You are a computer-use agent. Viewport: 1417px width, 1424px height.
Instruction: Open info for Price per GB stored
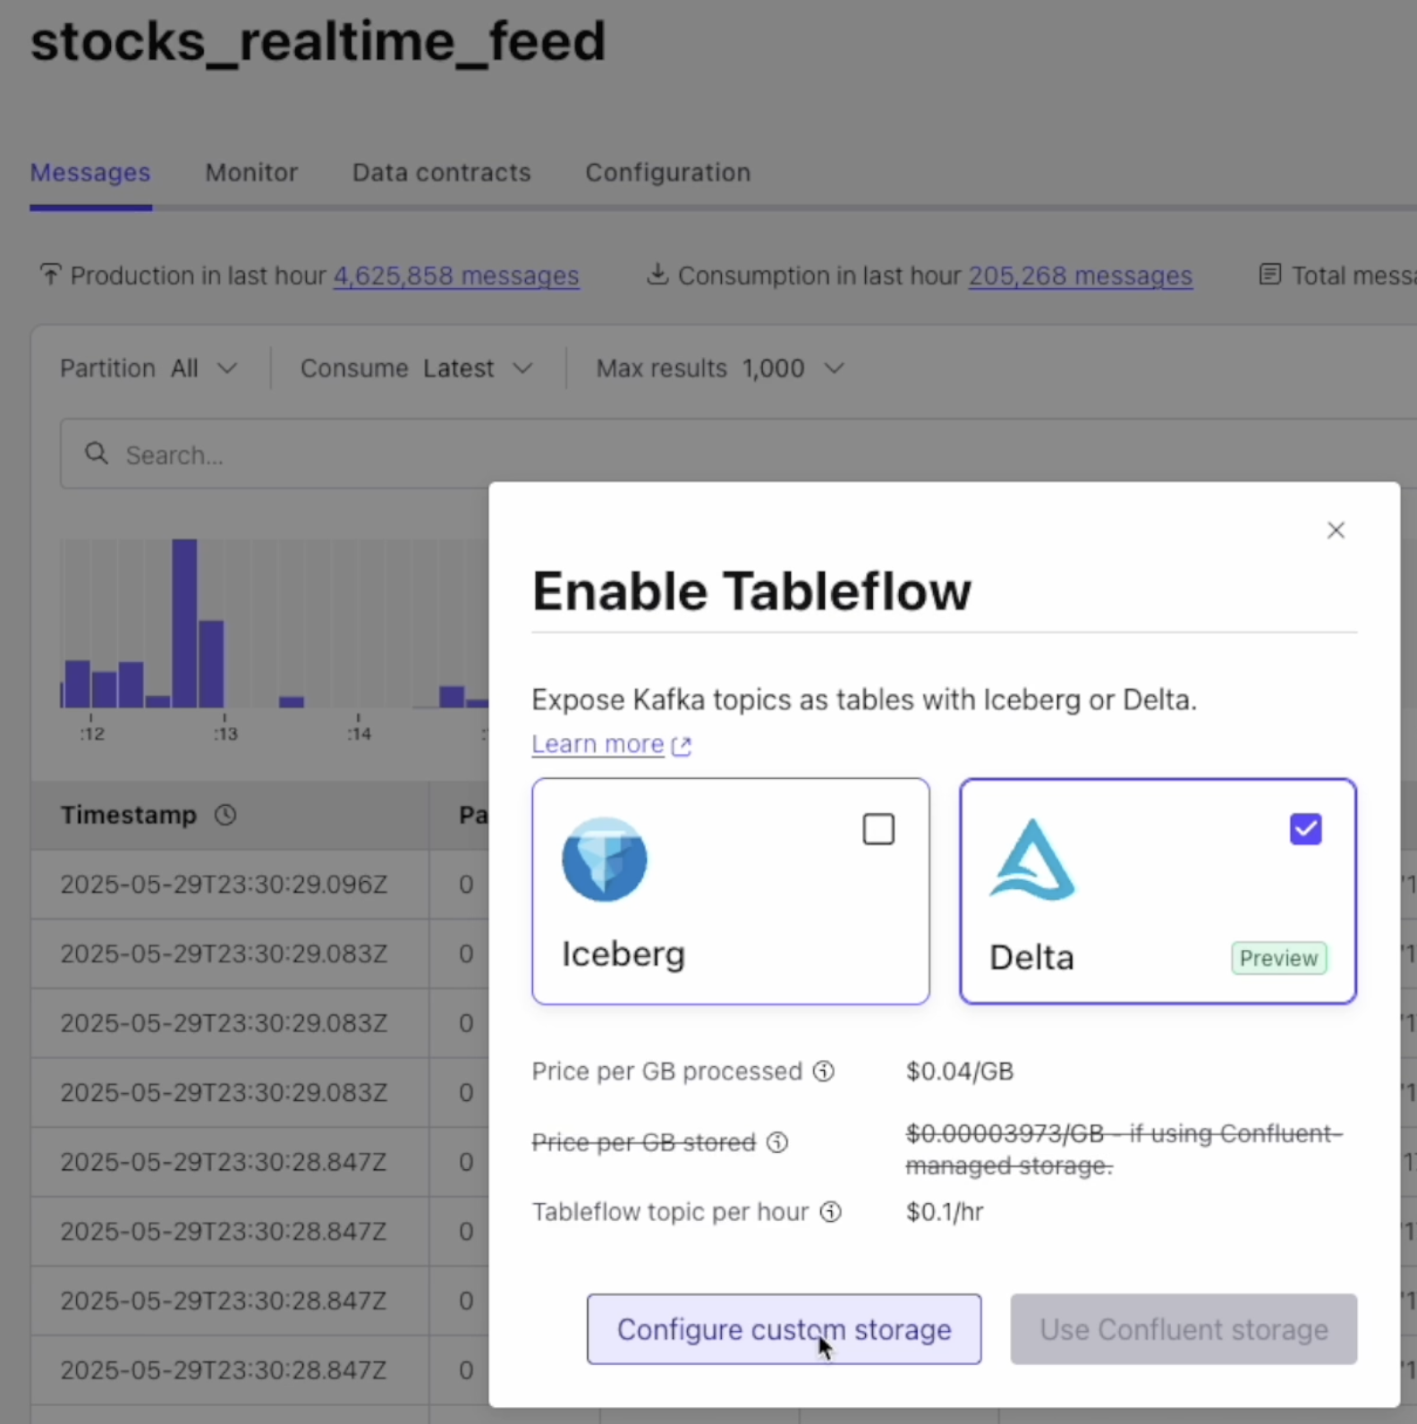777,1142
